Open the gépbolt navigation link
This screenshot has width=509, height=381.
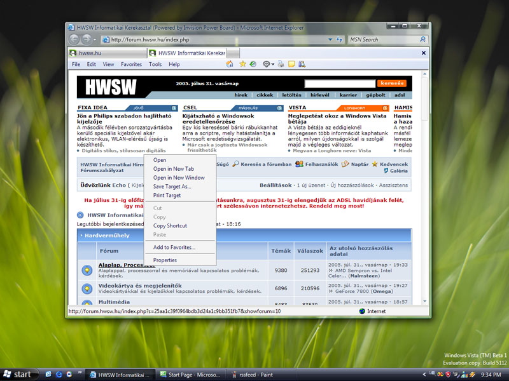pyautogui.click(x=375, y=95)
